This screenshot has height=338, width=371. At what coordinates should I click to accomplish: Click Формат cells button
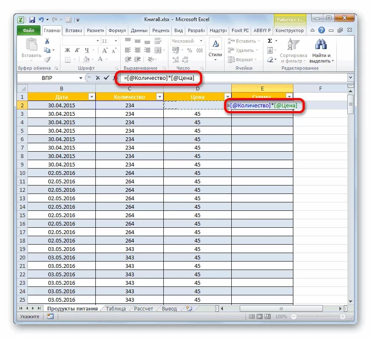[242, 60]
